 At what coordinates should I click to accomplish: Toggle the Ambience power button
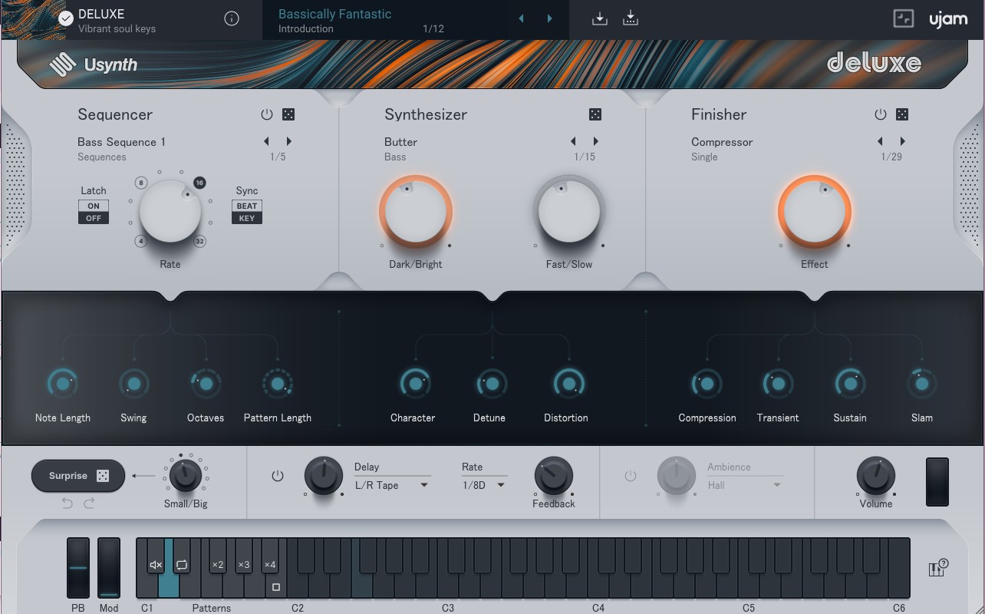(x=631, y=476)
